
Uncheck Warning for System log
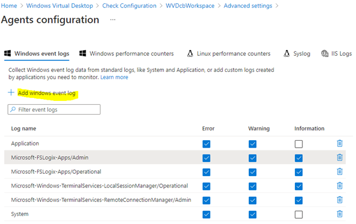point(253,214)
